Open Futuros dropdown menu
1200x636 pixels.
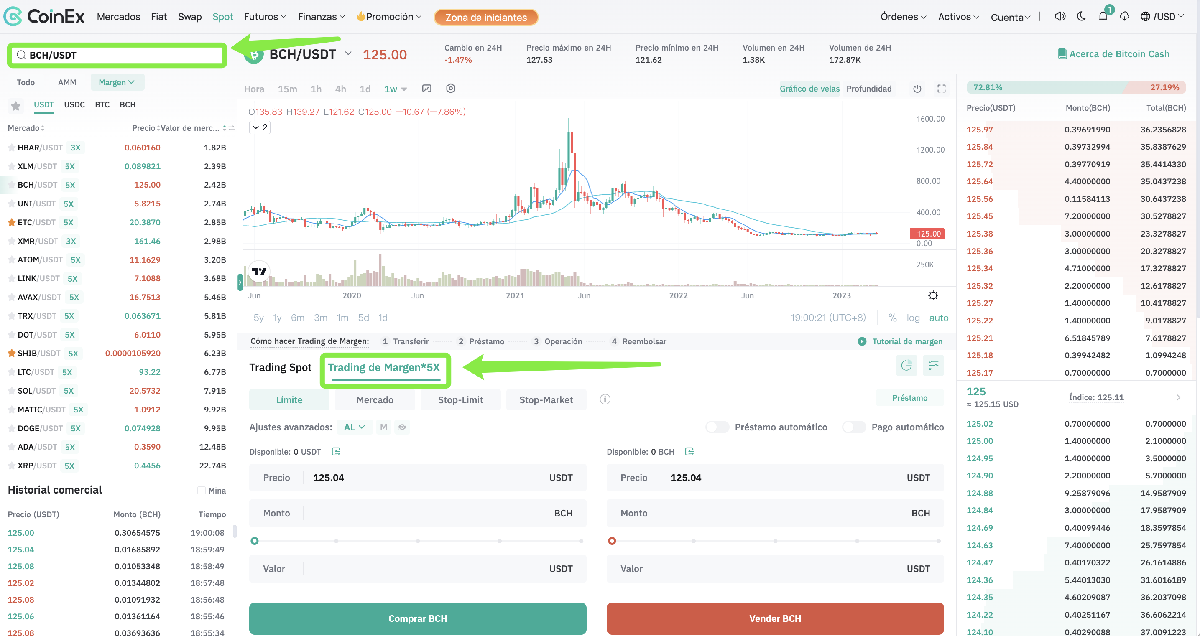[265, 17]
